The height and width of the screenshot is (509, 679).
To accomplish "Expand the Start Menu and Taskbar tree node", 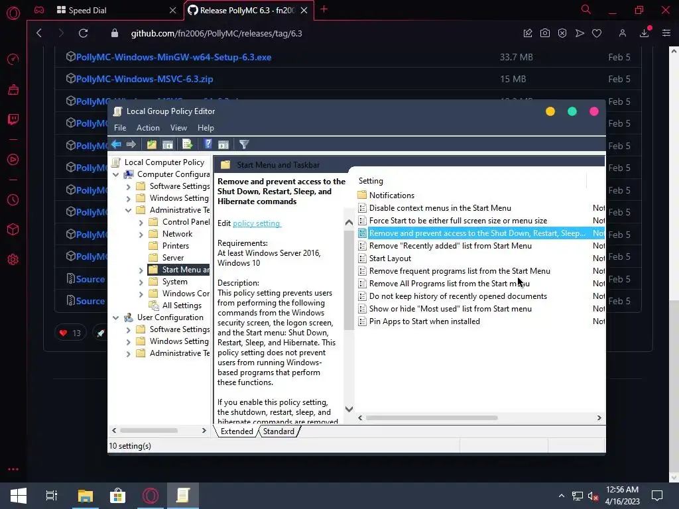I will [141, 270].
